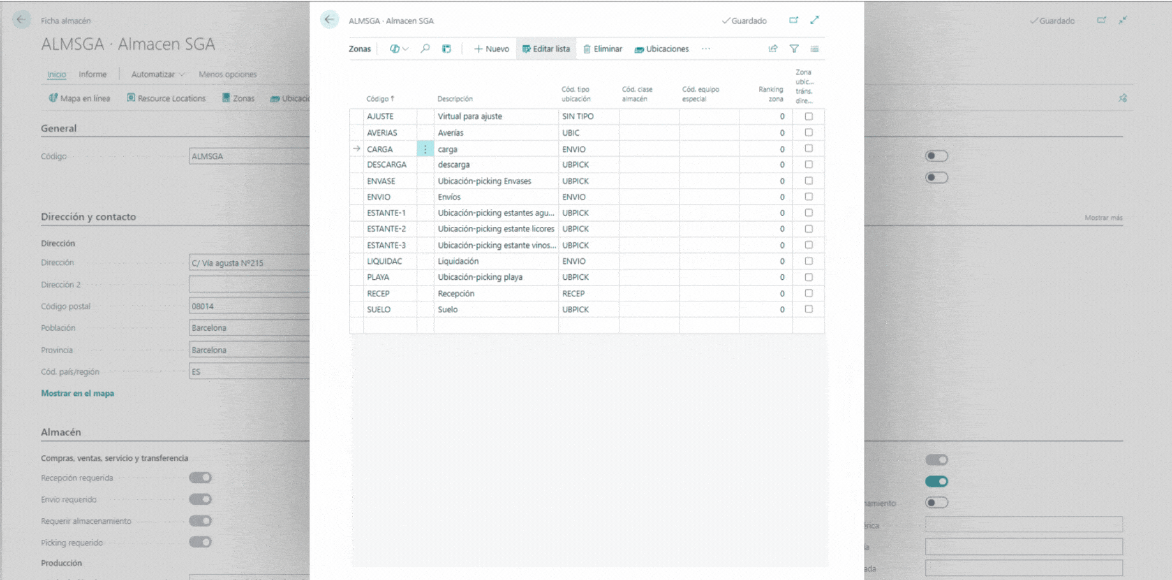Click the Eliminar trash button

(602, 49)
